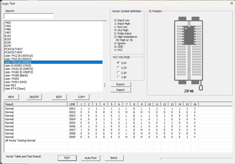The height and width of the screenshot is (164, 235).
Task: Go BACK from Logic Test
Action: click(114, 158)
